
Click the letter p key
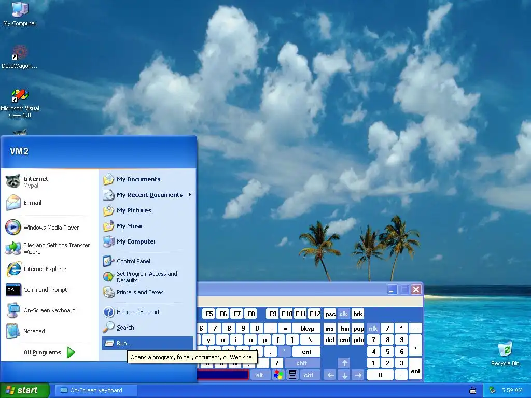click(x=264, y=340)
